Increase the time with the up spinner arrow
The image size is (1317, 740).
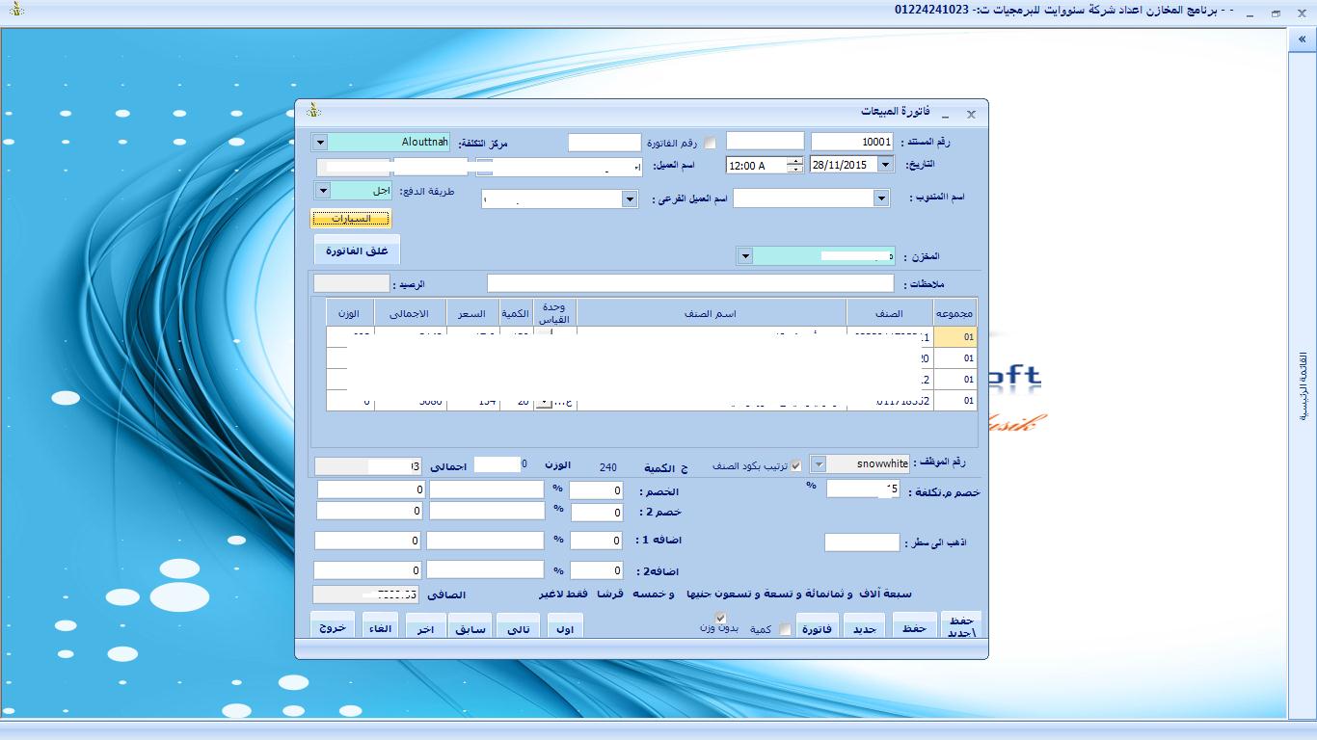coord(794,161)
